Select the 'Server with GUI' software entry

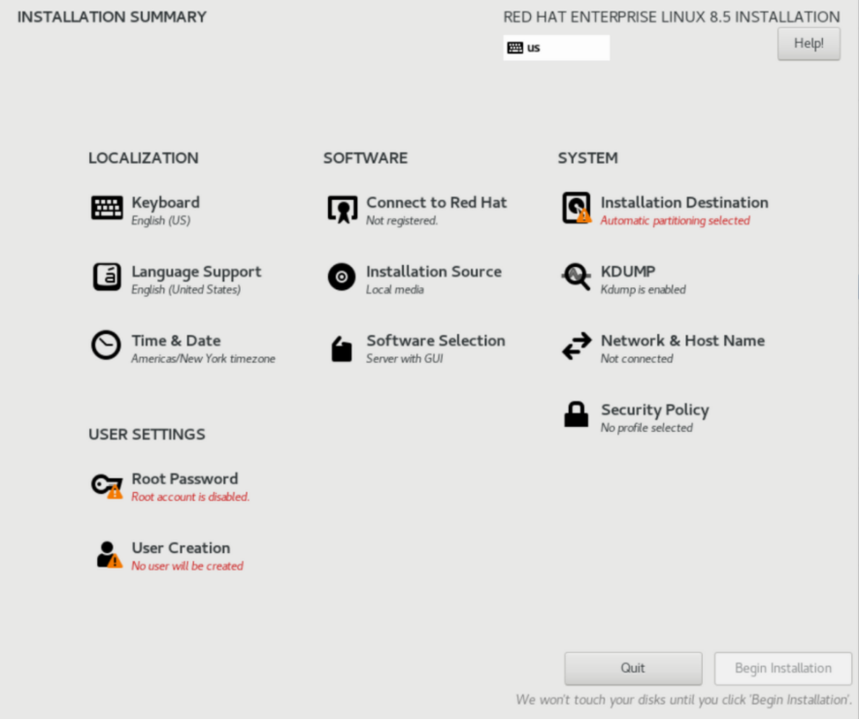(405, 359)
